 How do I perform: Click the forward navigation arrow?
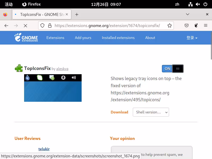tap(16, 25)
